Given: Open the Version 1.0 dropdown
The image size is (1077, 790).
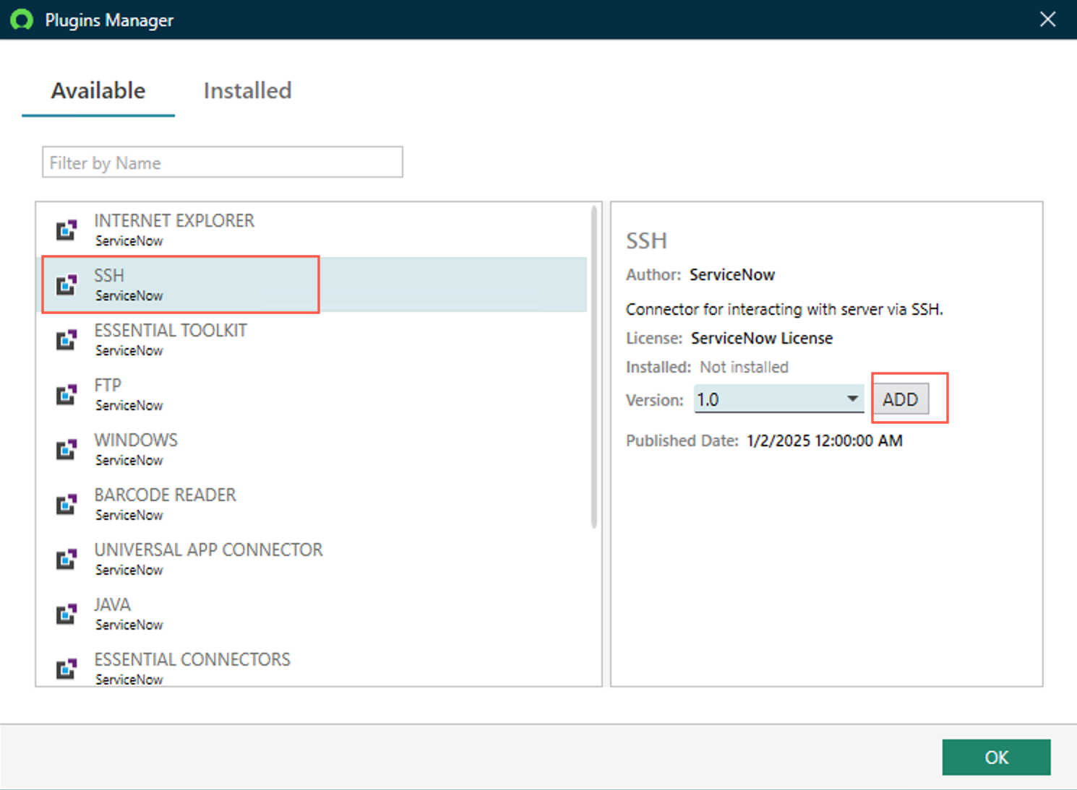Looking at the screenshot, I should [x=778, y=399].
